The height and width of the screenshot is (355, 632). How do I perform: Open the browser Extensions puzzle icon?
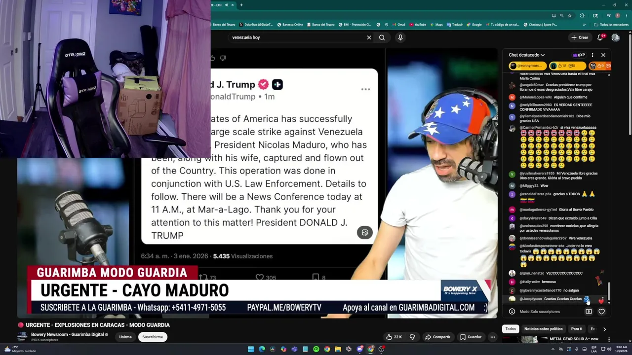[582, 15]
